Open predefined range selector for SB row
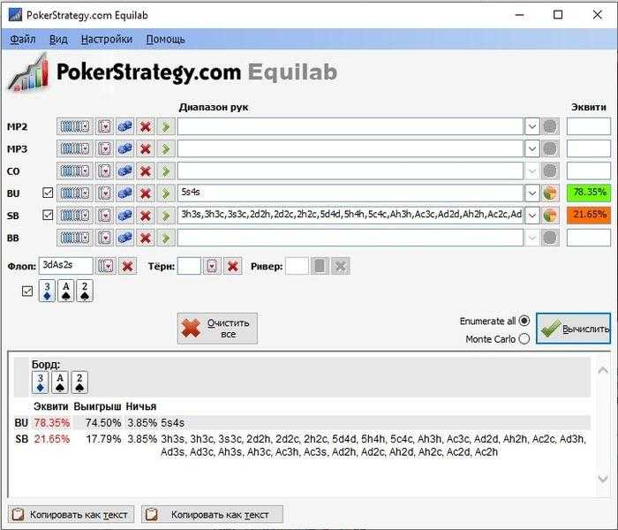This screenshot has height=530, width=618. (75, 216)
